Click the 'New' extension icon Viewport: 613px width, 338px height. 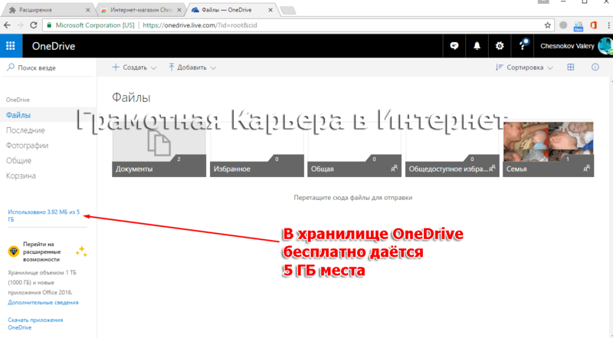click(x=579, y=26)
